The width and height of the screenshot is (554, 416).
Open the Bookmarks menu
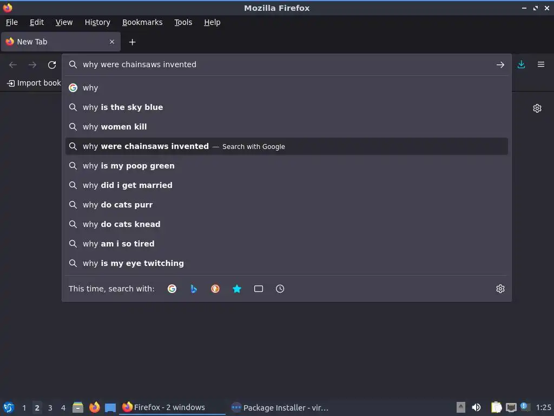(142, 22)
